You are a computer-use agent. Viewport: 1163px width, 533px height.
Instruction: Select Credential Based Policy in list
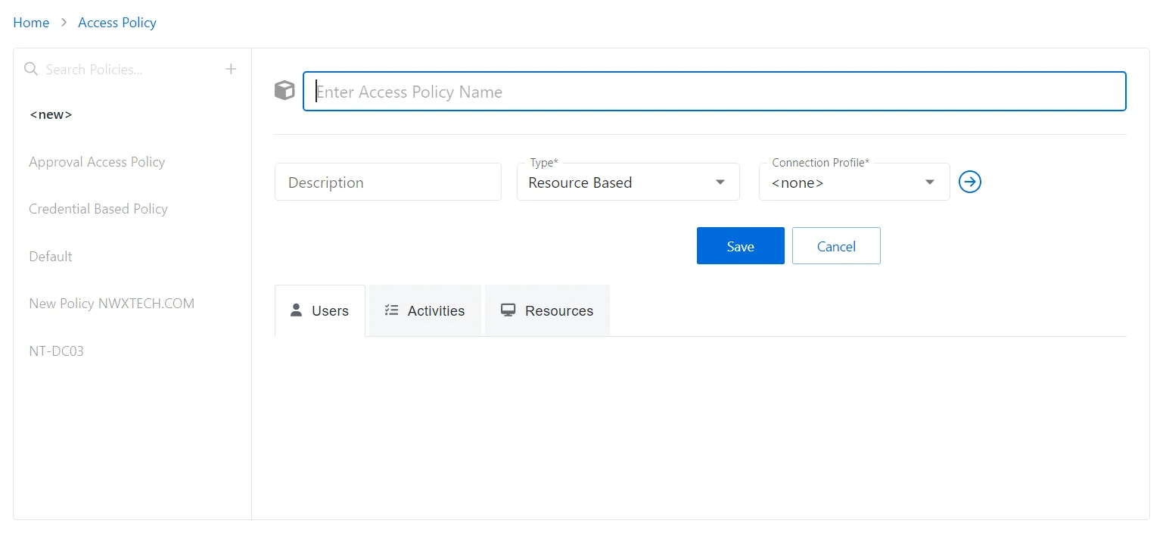(98, 209)
